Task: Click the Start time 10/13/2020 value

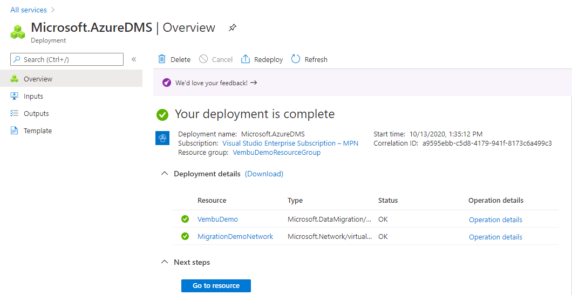Action: click(446, 134)
